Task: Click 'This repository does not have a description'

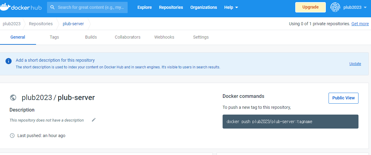Action: (46, 120)
